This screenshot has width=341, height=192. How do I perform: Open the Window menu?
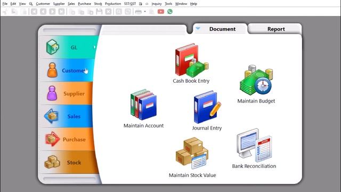(x=181, y=4)
